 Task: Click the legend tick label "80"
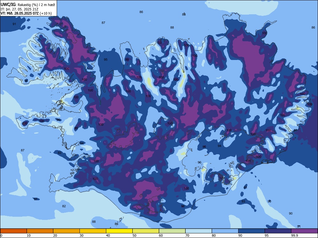click(214, 235)
